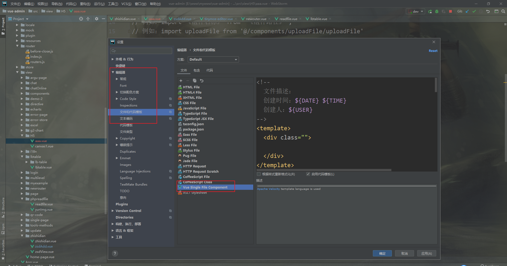Screen dimensions: 507x266
Task: Click the help question mark button
Action: point(115,253)
